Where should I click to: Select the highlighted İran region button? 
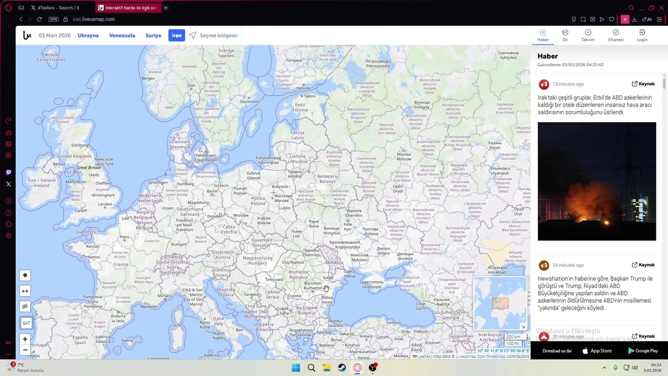click(177, 36)
